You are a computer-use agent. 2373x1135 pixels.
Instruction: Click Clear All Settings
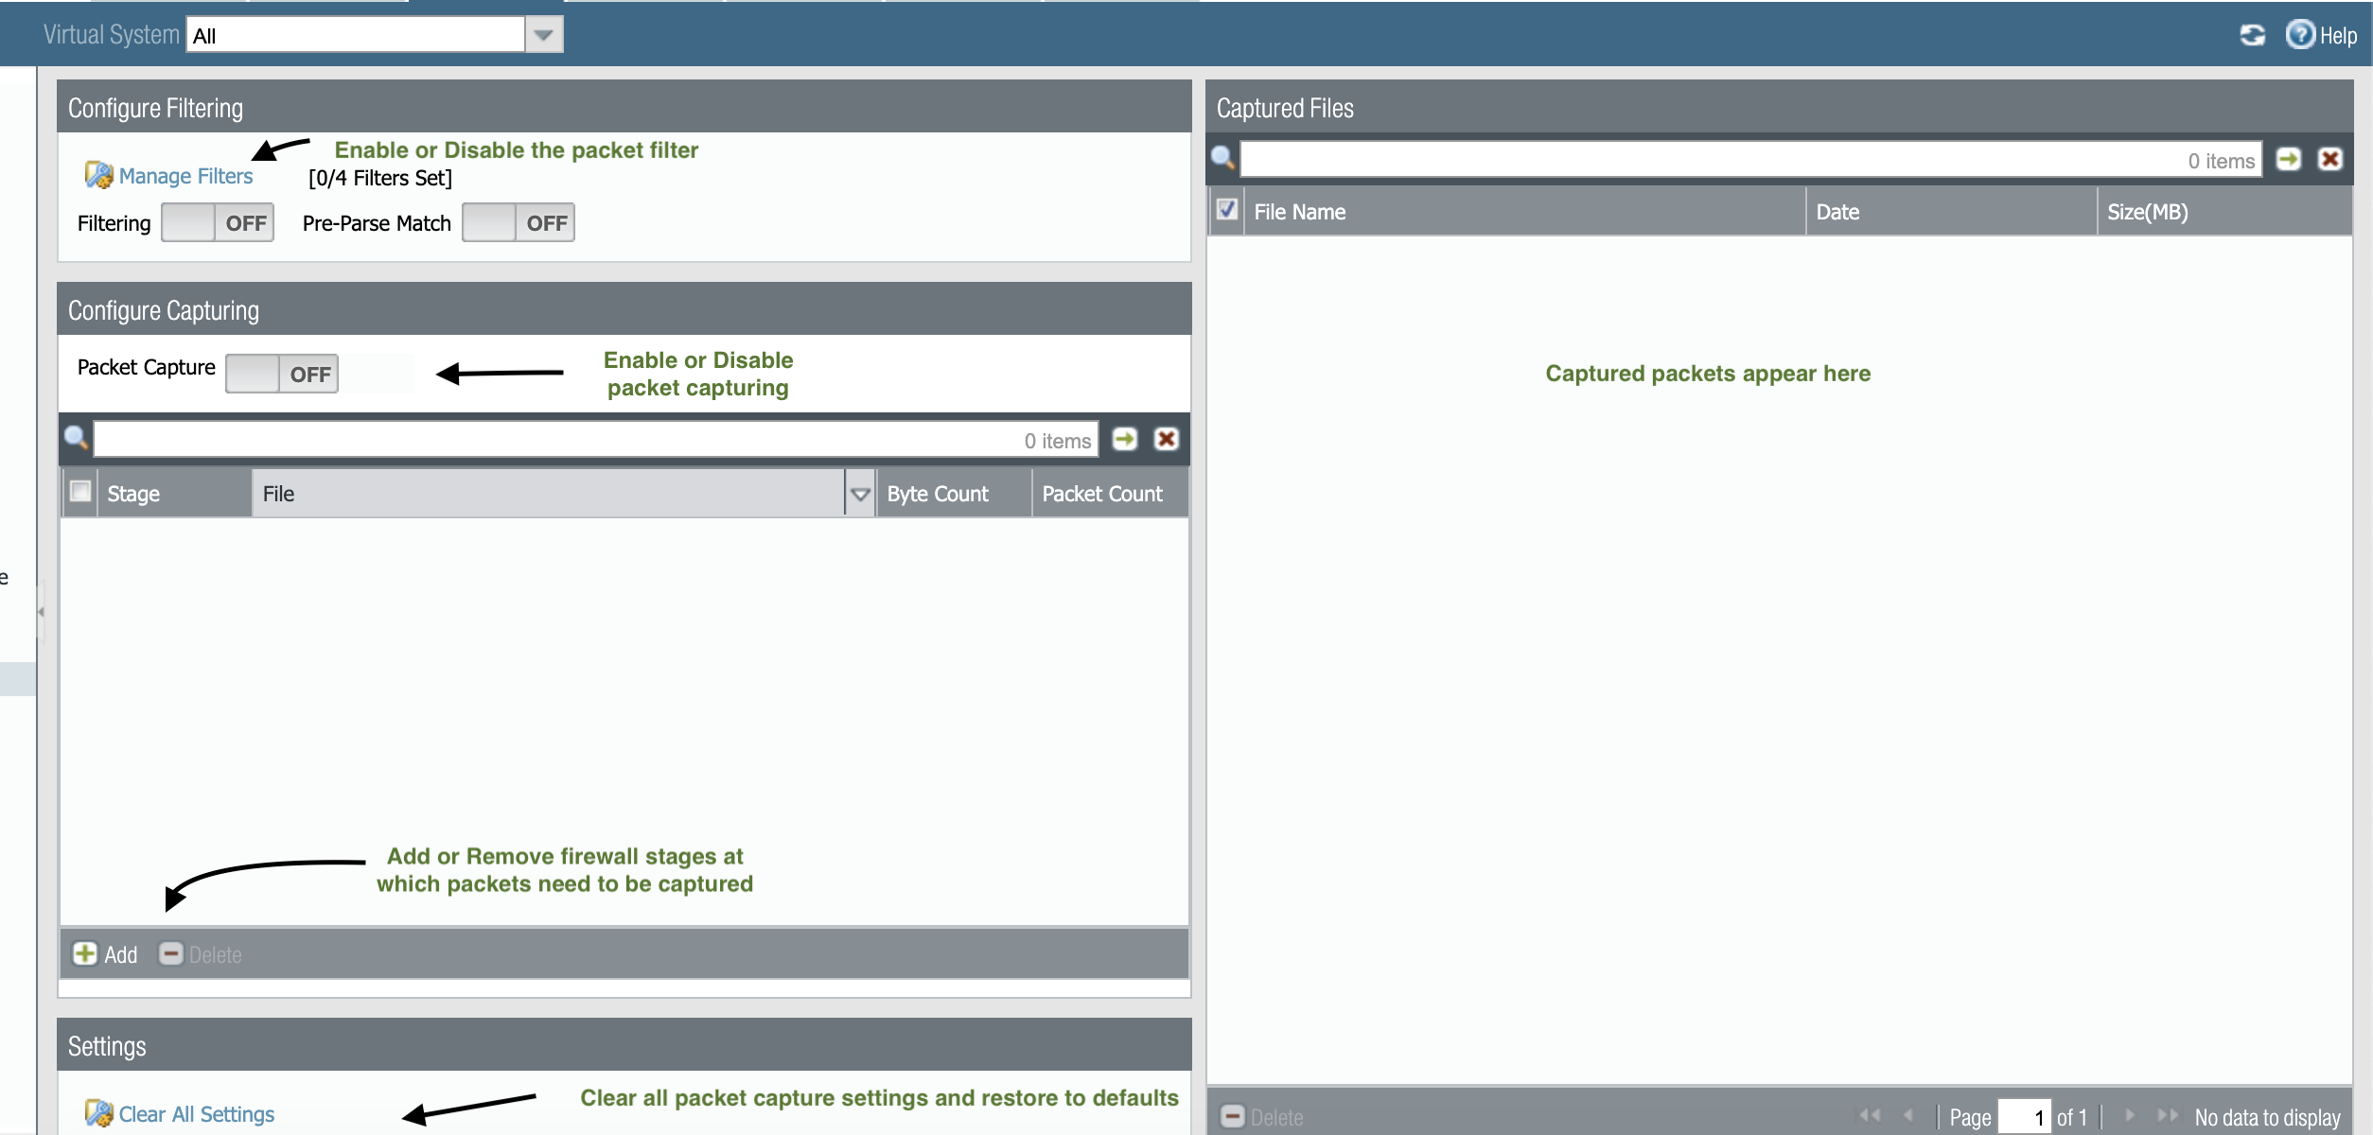195,1113
